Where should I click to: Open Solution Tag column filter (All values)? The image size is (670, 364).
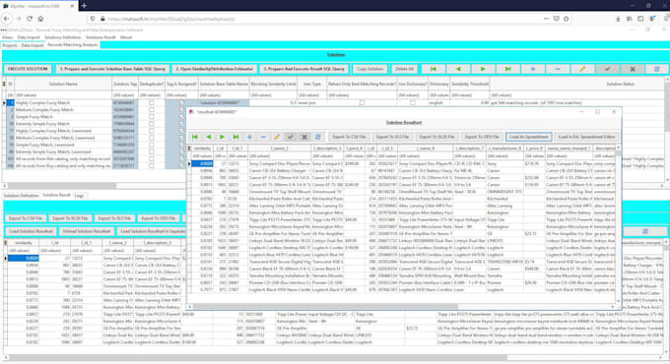tap(125, 95)
